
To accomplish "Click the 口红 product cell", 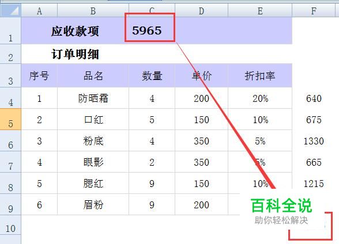I will click(93, 119).
